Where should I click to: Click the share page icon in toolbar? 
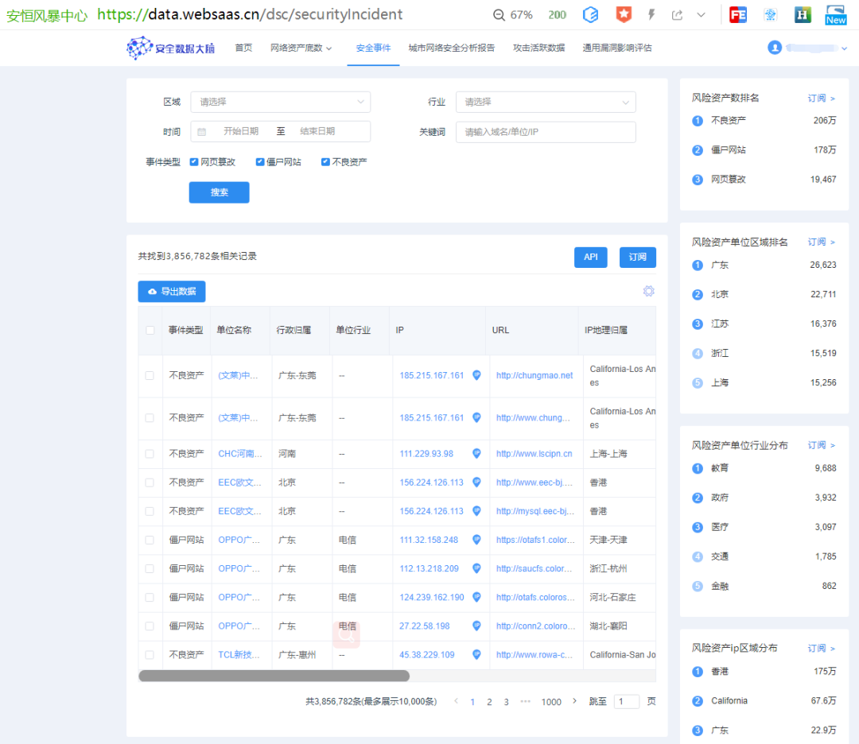(x=677, y=15)
